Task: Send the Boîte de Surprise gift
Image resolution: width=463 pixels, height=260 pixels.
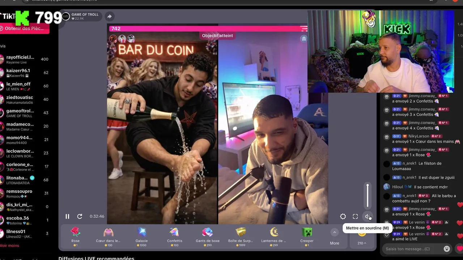Action: (241, 237)
